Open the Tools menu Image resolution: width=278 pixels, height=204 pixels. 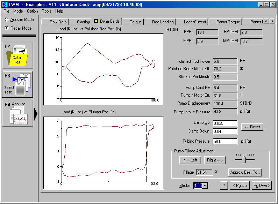(47, 11)
